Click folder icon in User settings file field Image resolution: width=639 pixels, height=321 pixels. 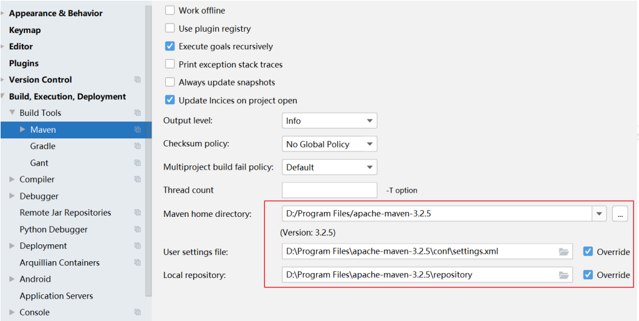pos(564,252)
